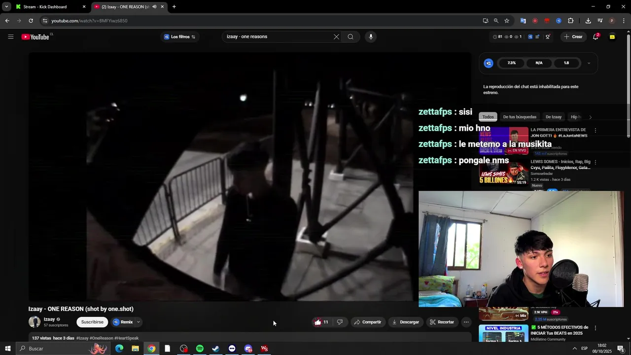Click the page vertical scrollbar

point(628,86)
